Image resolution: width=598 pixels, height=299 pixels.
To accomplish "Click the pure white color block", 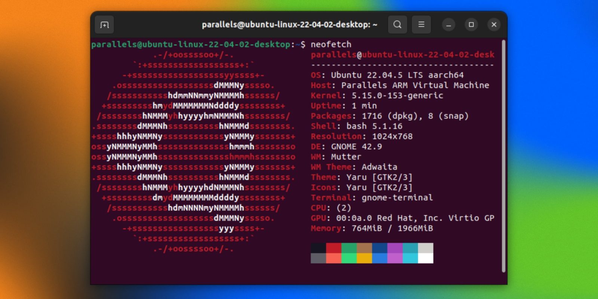I will click(x=425, y=258).
